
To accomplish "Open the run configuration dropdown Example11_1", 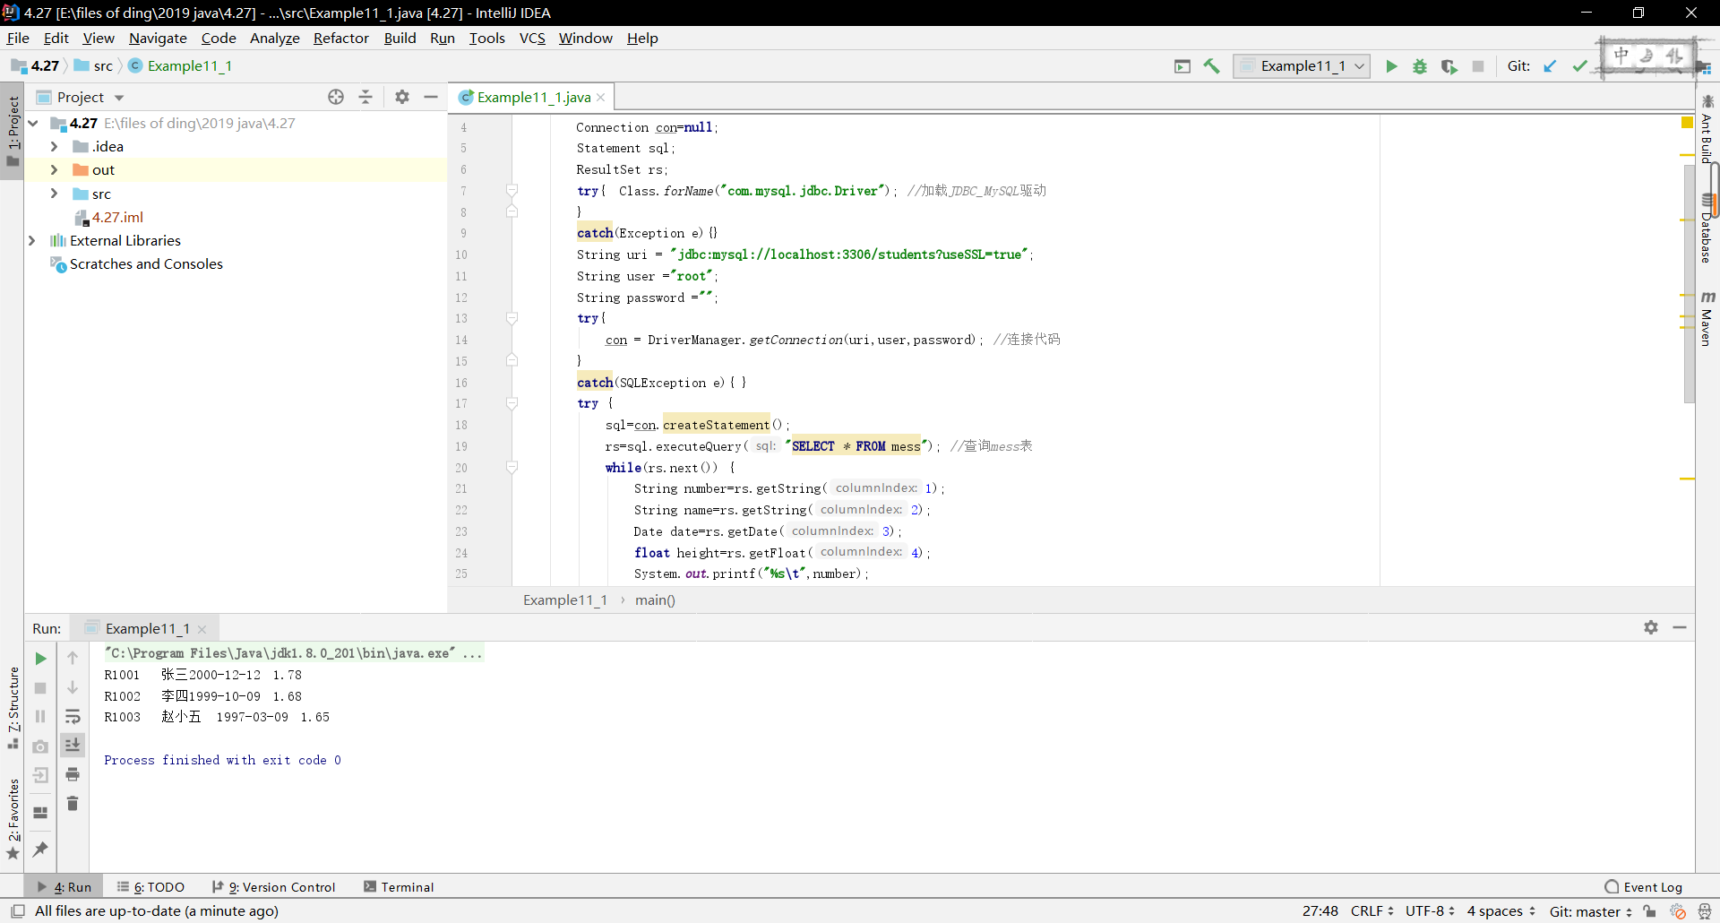I will [1302, 66].
